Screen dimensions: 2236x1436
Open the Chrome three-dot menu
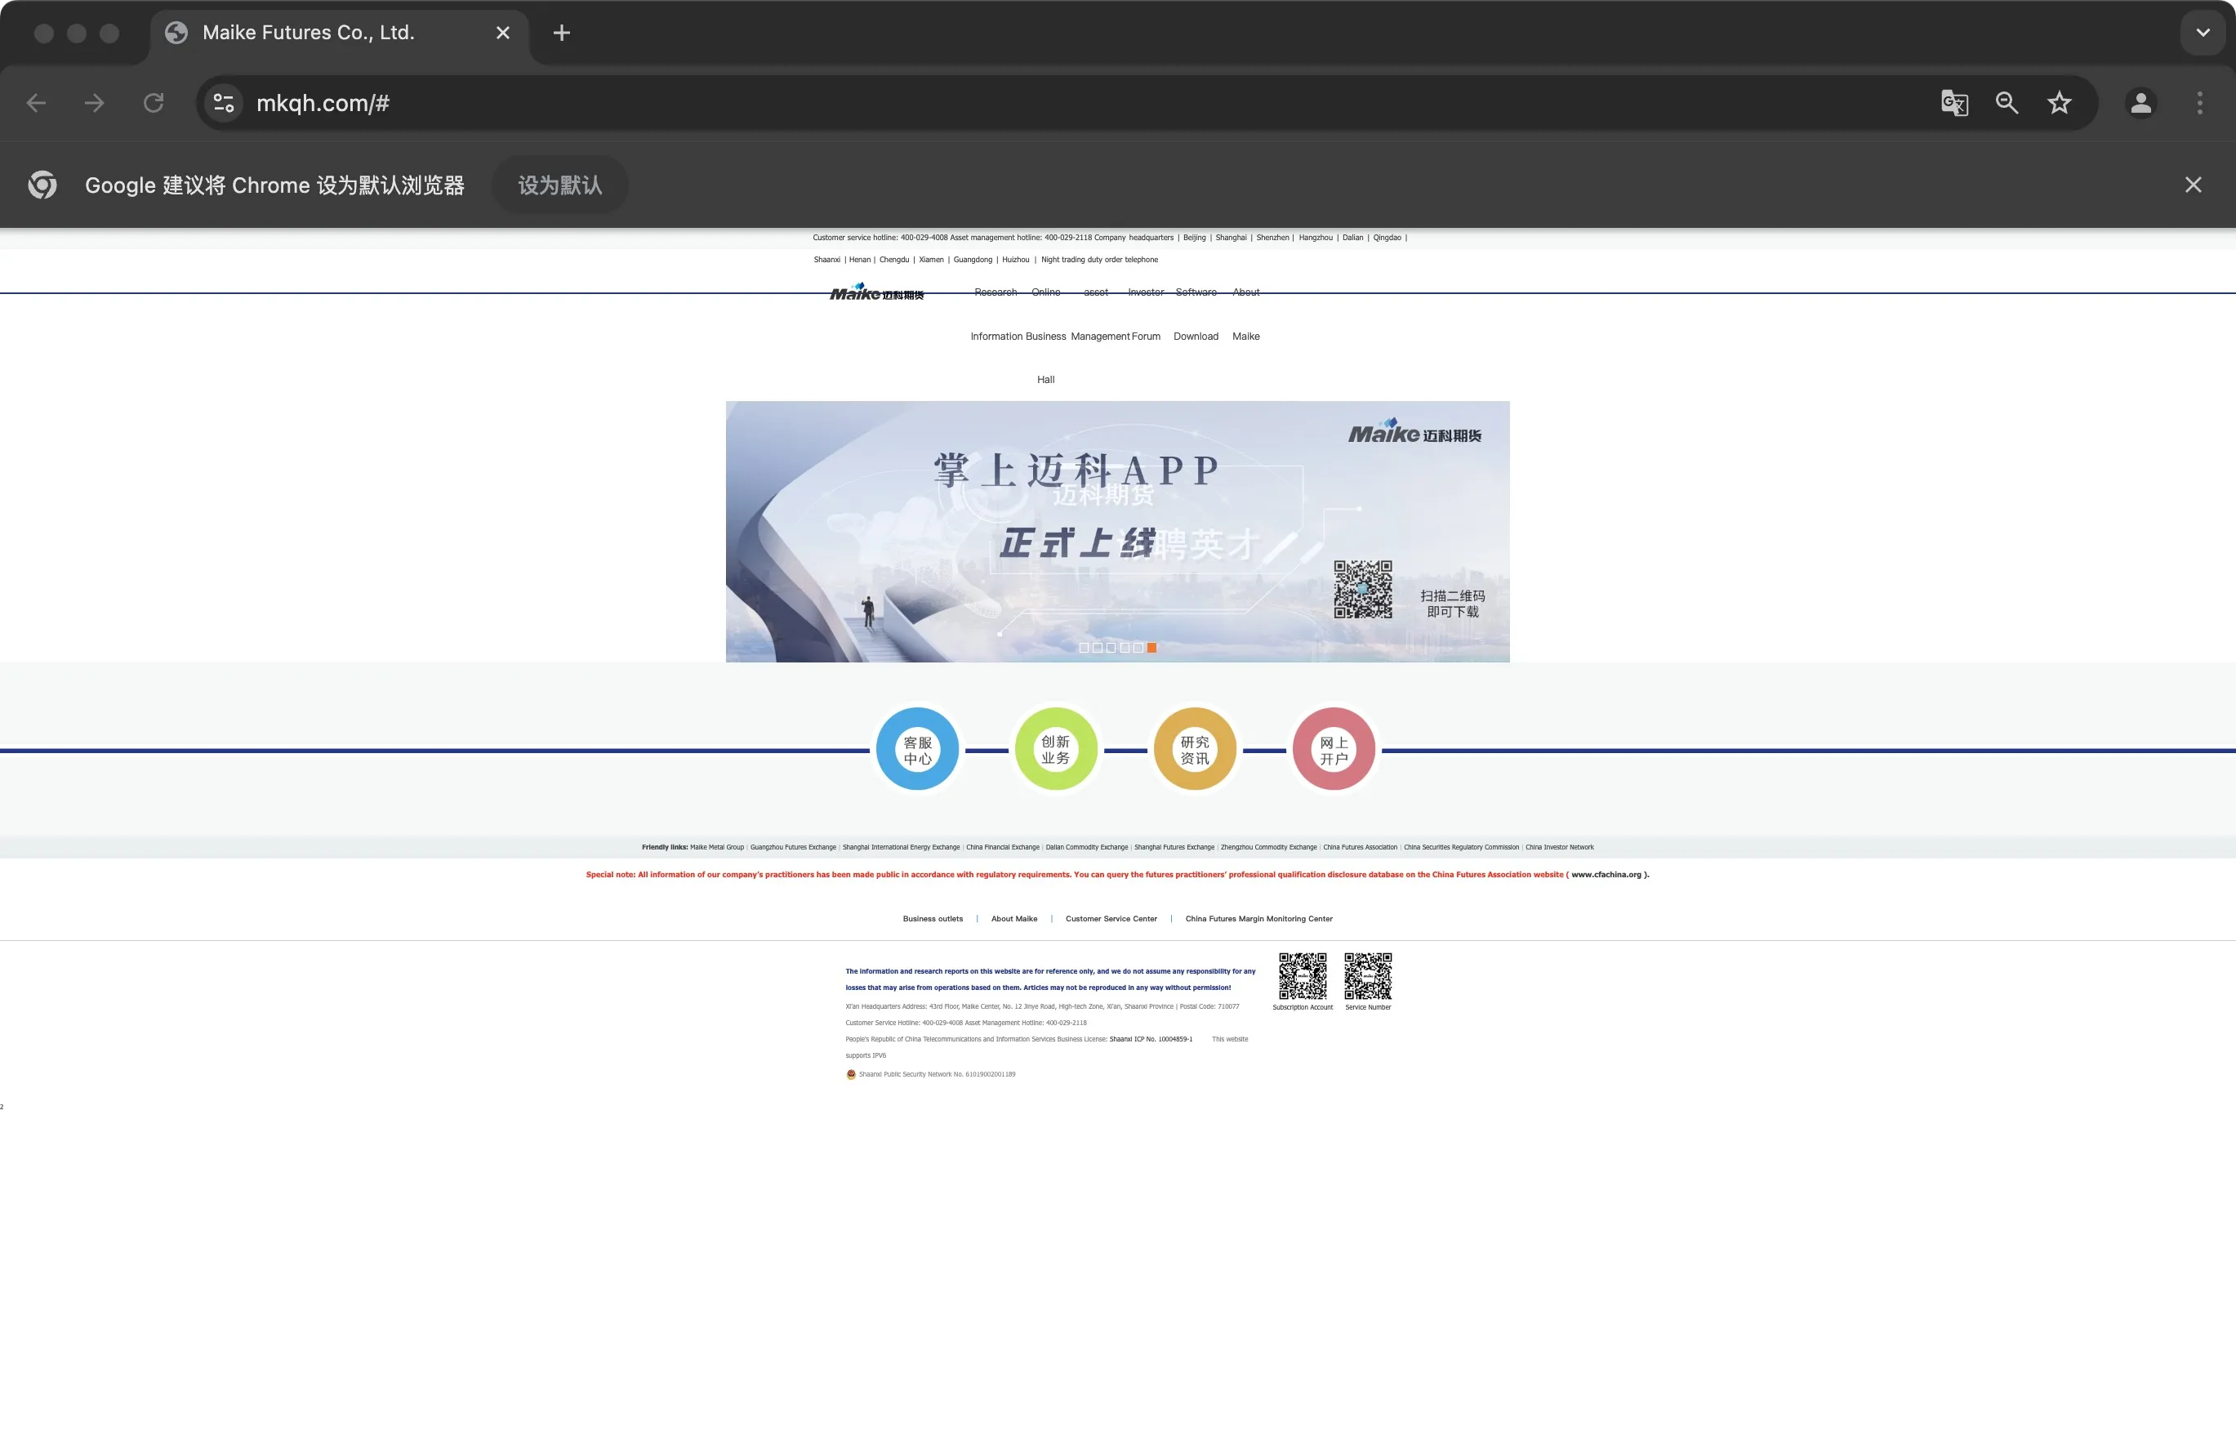[2199, 103]
